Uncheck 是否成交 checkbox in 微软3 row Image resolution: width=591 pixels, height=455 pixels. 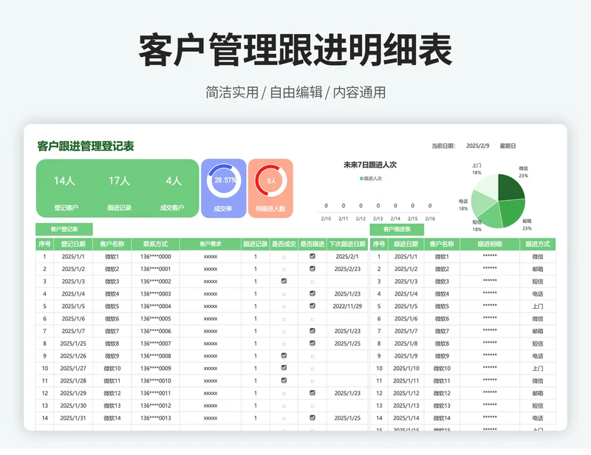(284, 281)
